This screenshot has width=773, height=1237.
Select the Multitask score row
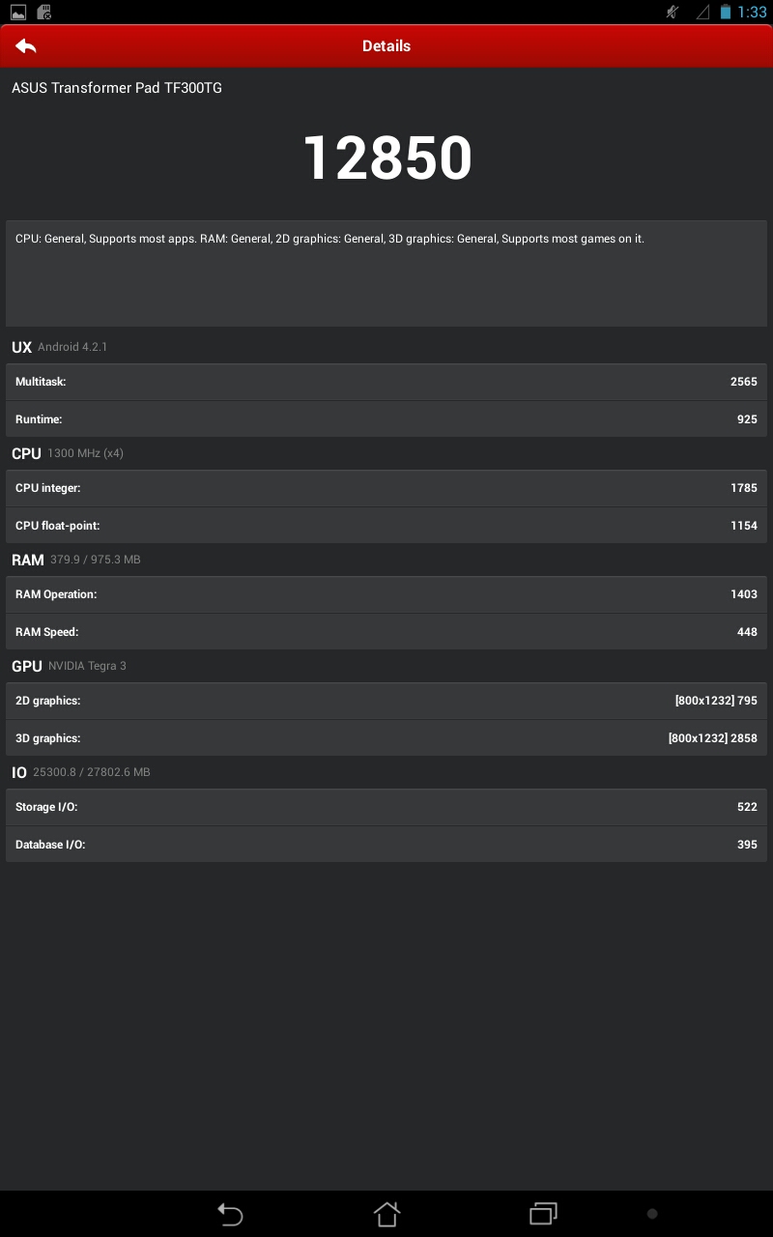[386, 382]
